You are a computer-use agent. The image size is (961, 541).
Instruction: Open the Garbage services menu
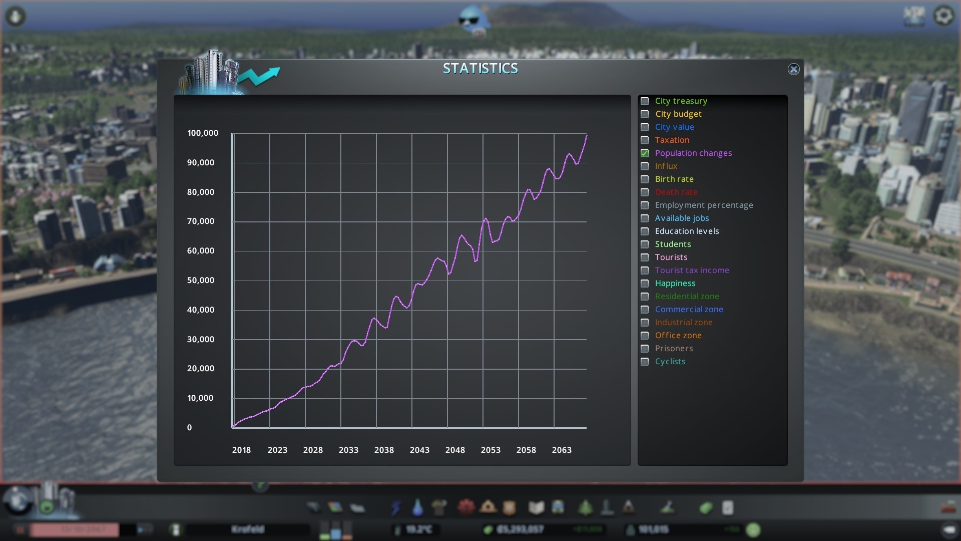(439, 508)
